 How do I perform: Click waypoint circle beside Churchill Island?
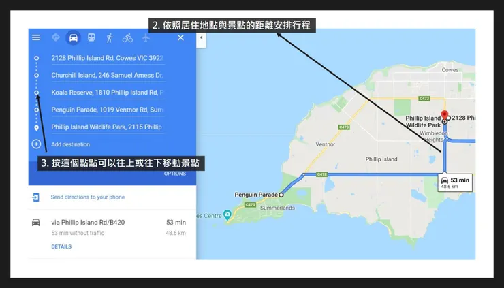[36, 76]
